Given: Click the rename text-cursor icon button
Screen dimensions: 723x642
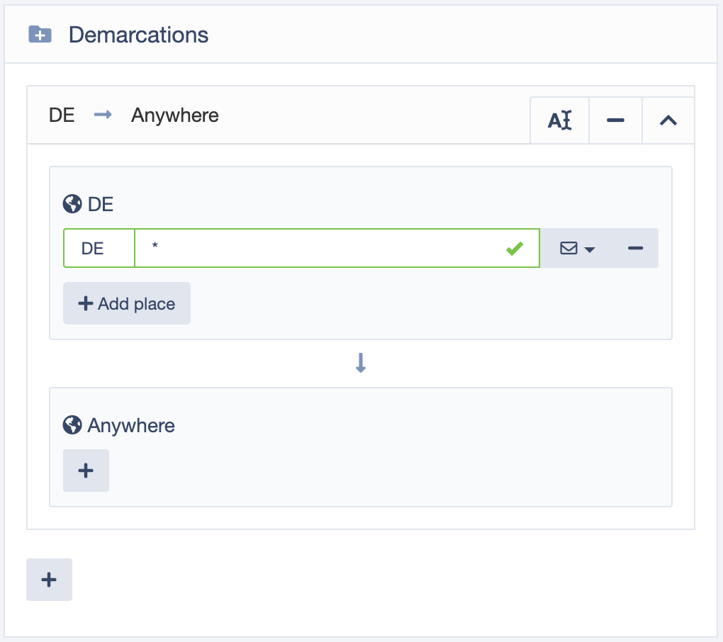Looking at the screenshot, I should (x=559, y=120).
